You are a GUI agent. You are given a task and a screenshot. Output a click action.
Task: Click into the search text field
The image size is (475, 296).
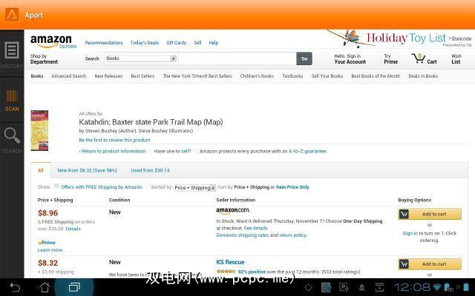237,58
